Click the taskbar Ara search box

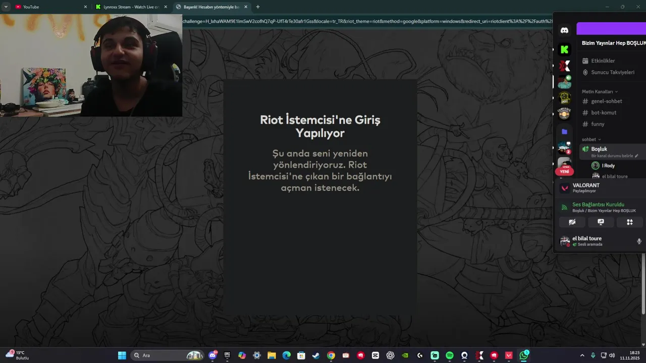[168, 355]
